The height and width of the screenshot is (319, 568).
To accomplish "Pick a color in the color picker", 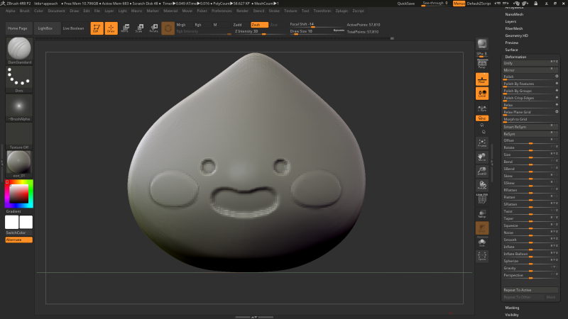I will click(x=19, y=194).
